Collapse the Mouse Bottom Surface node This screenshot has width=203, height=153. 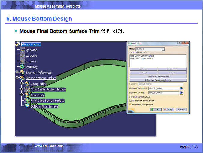click(17, 78)
